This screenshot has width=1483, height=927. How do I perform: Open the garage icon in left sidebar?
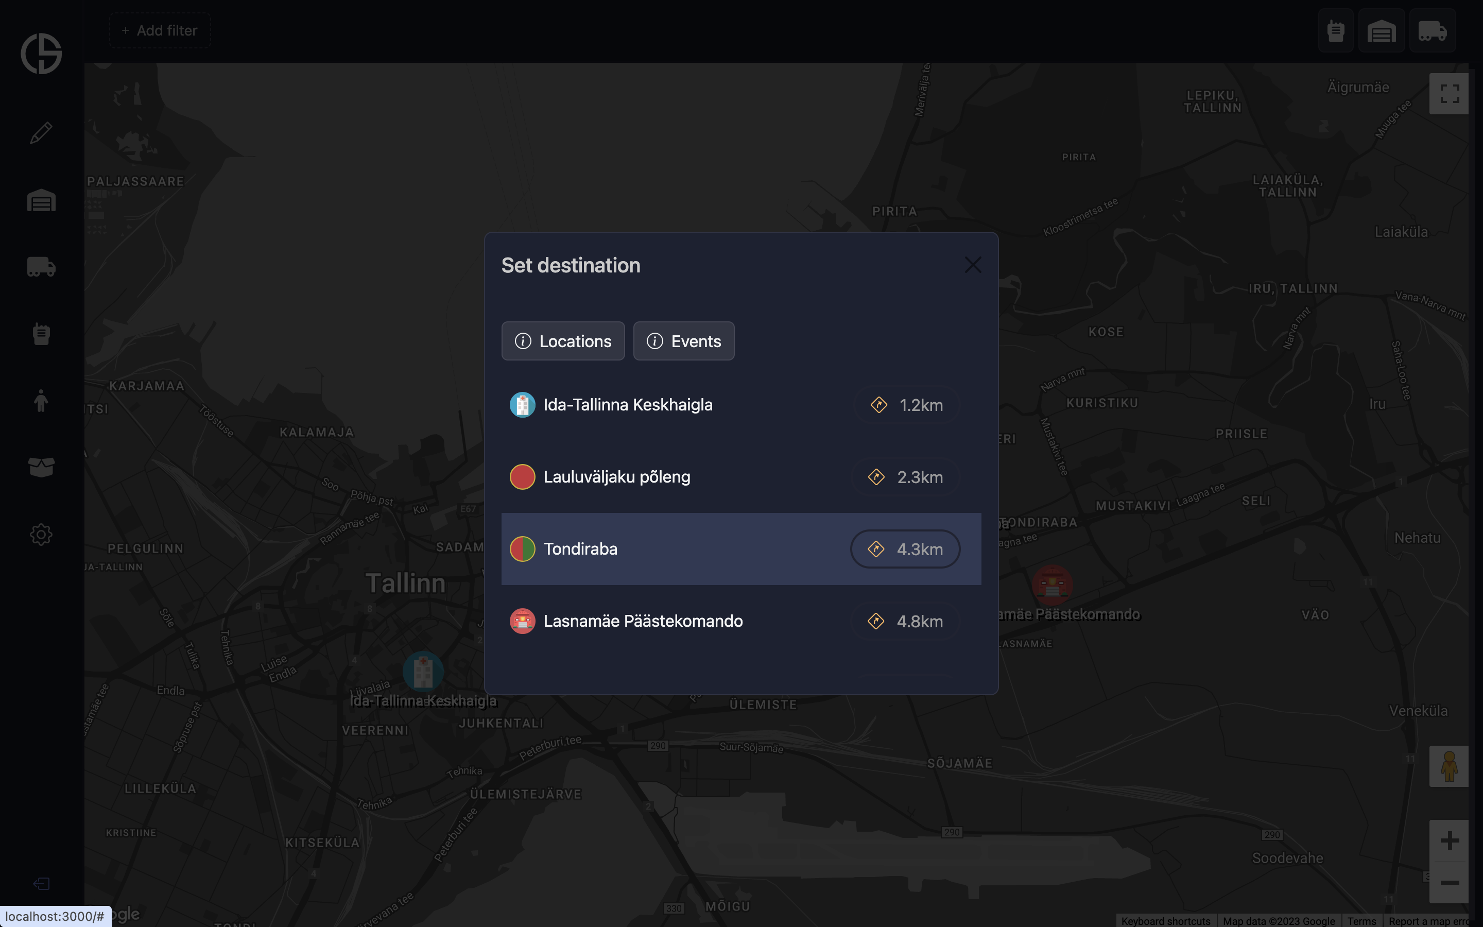(x=41, y=200)
